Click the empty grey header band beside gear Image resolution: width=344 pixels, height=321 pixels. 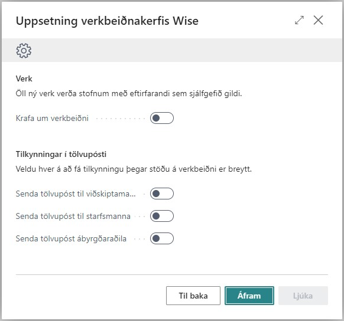[x=186, y=50]
